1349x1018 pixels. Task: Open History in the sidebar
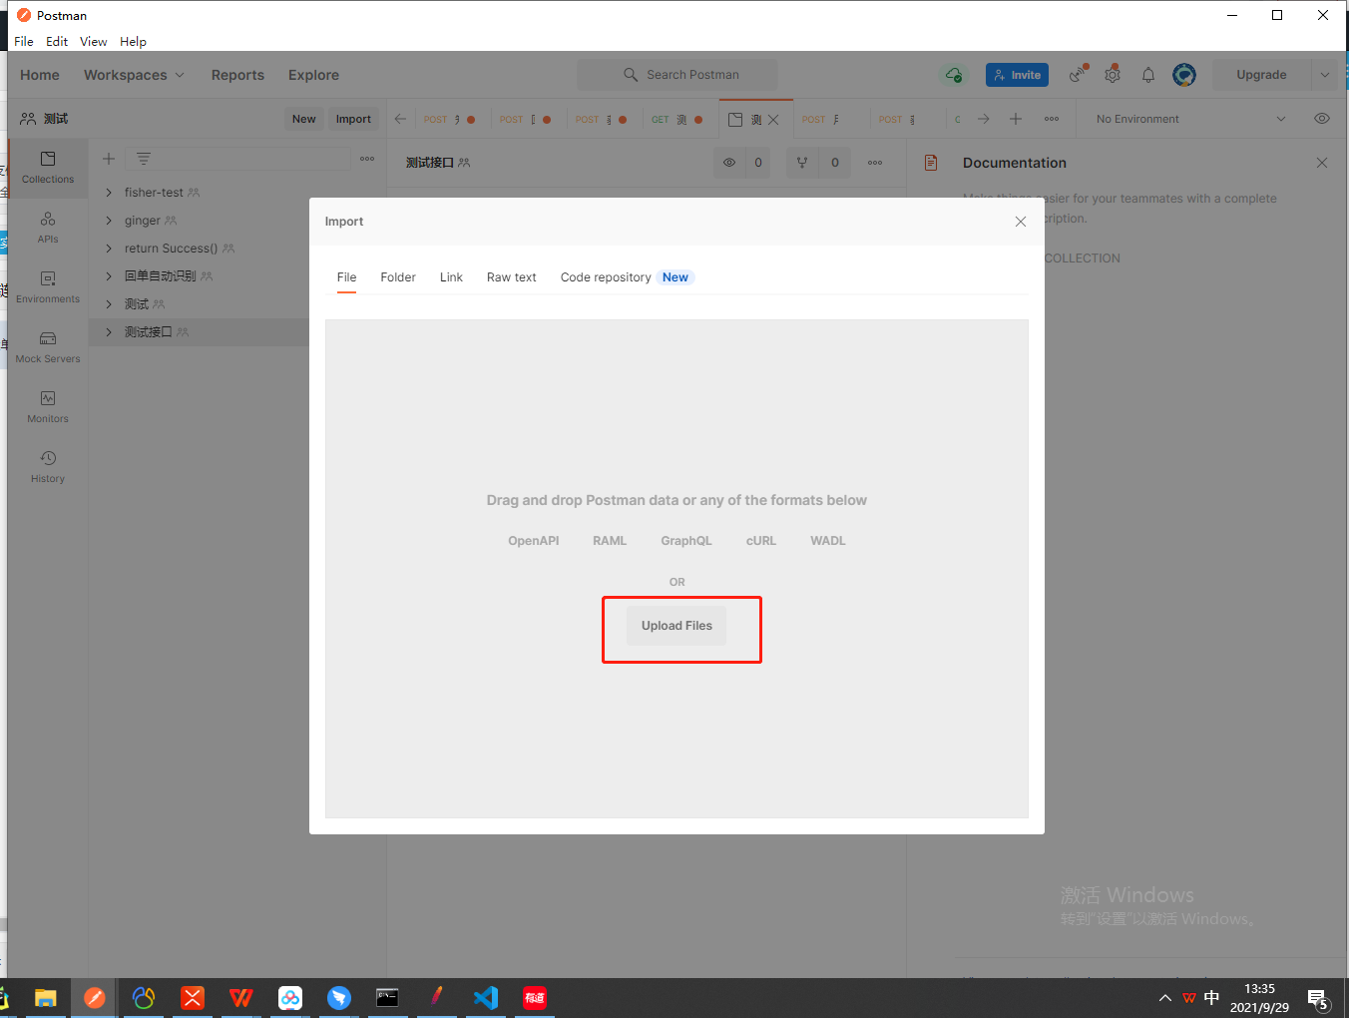point(48,467)
